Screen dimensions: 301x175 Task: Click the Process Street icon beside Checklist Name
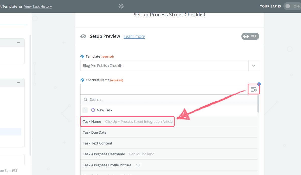pyautogui.click(x=82, y=80)
